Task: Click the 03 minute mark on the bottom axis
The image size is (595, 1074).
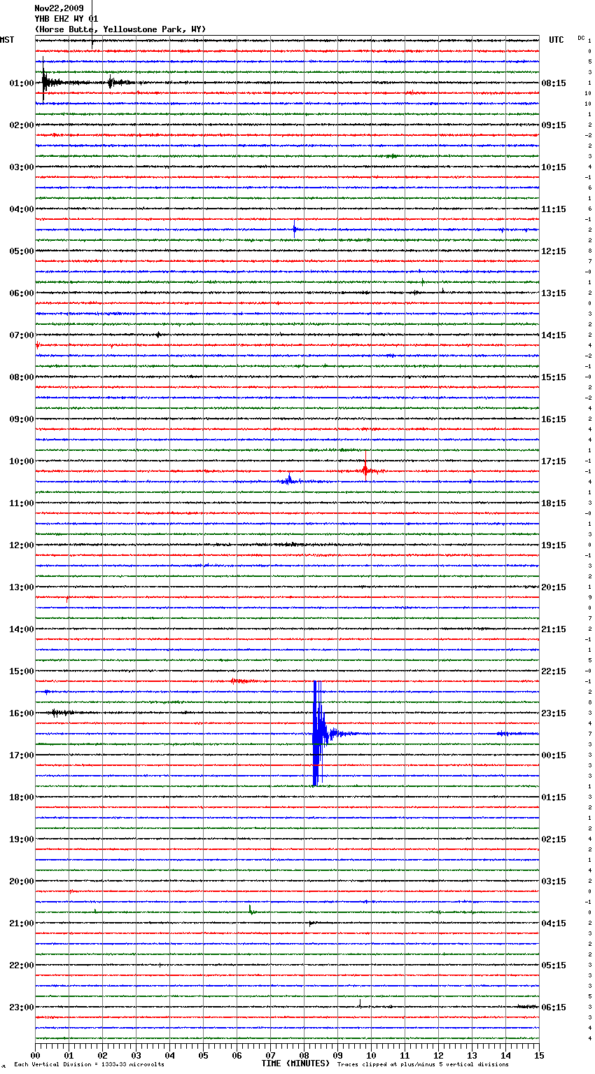Action: click(x=136, y=1055)
